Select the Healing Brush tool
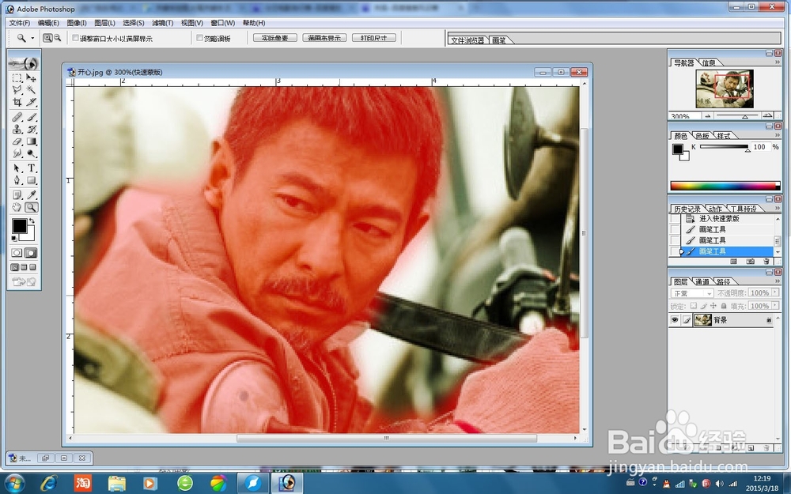 click(17, 117)
